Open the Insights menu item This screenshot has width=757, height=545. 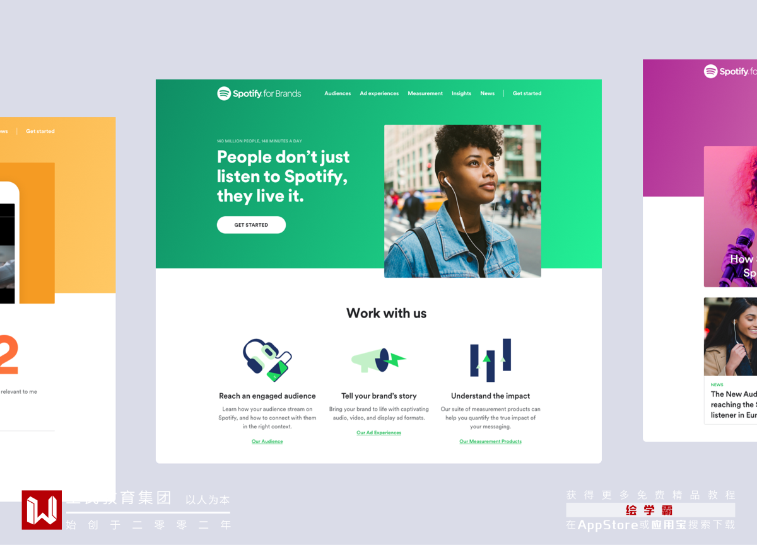(461, 93)
